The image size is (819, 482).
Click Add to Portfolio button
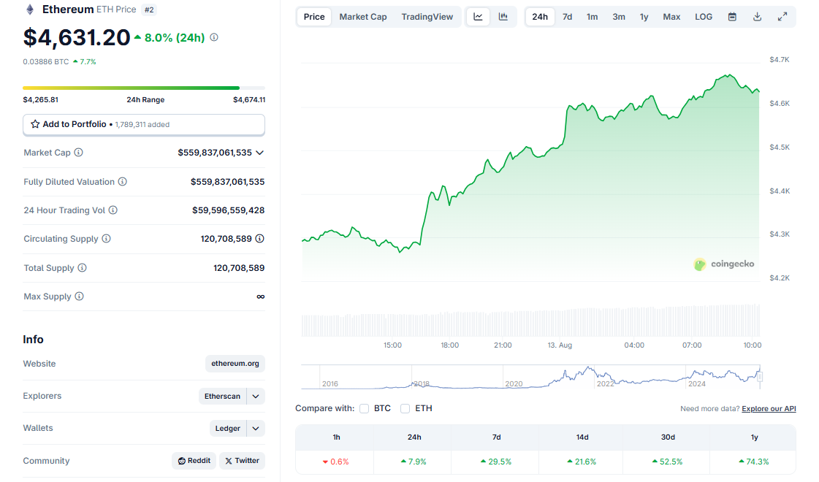tap(144, 124)
